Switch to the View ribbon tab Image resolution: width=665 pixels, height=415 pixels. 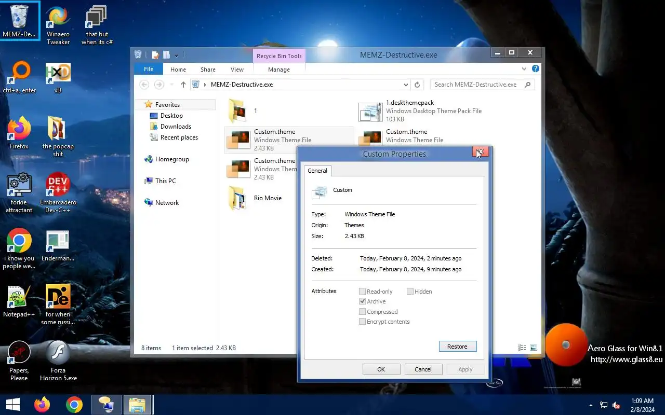[x=237, y=69]
